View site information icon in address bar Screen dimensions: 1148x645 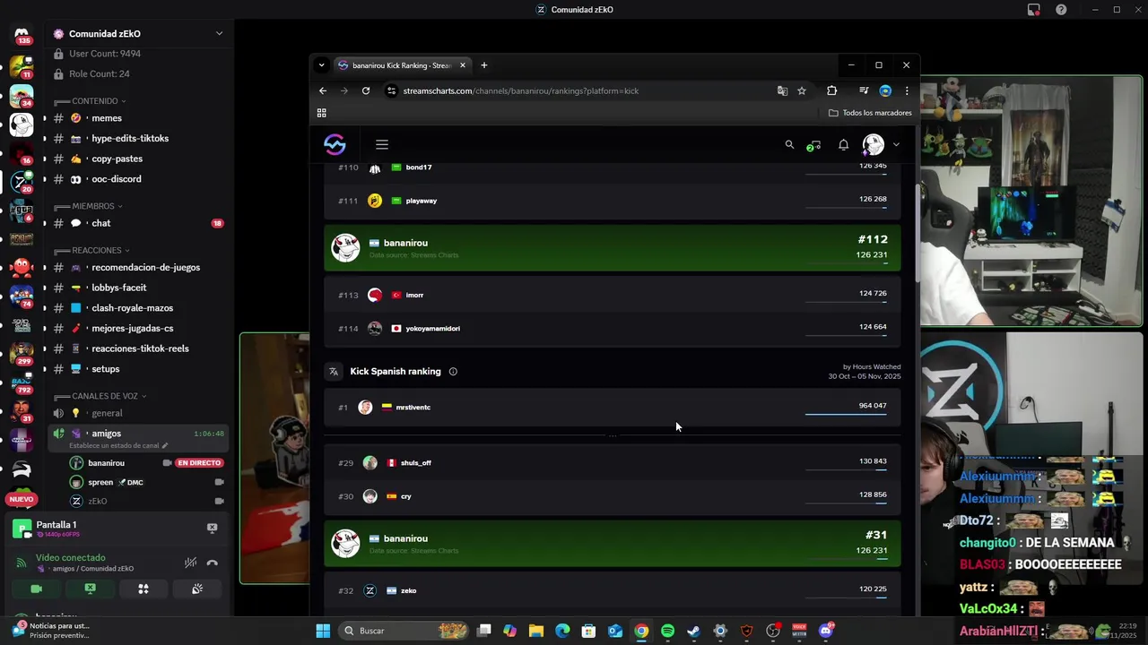391,90
